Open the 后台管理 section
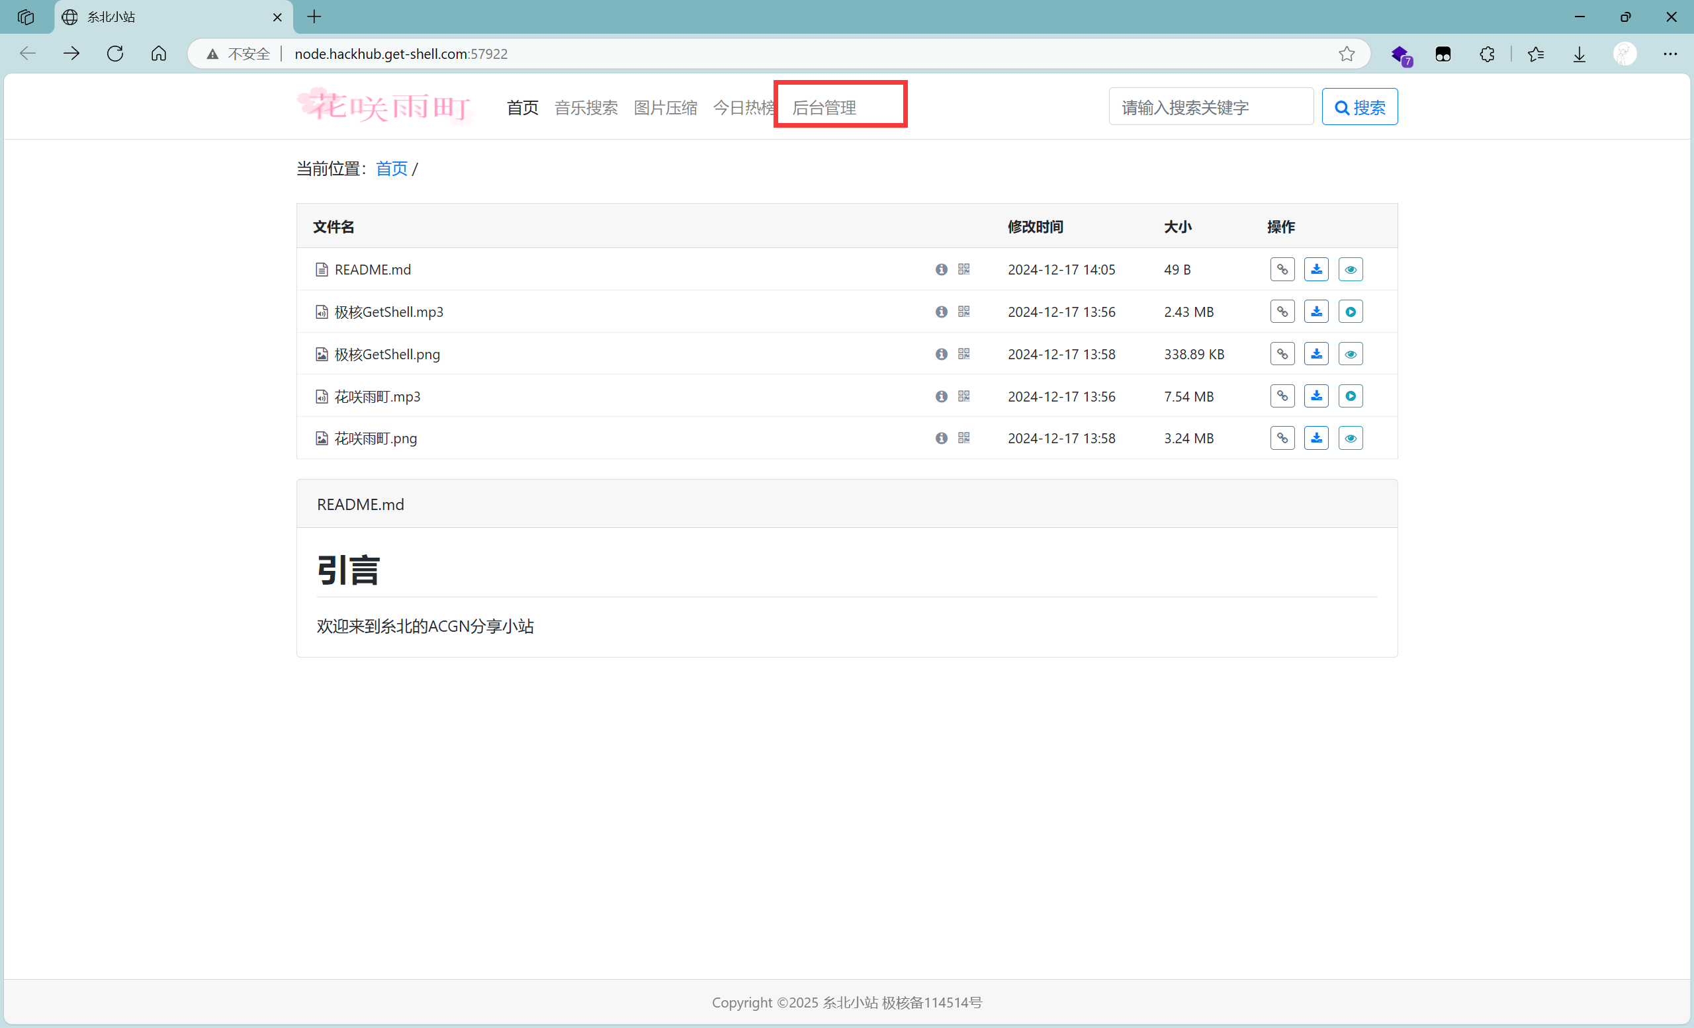This screenshot has width=1694, height=1028. (x=825, y=107)
